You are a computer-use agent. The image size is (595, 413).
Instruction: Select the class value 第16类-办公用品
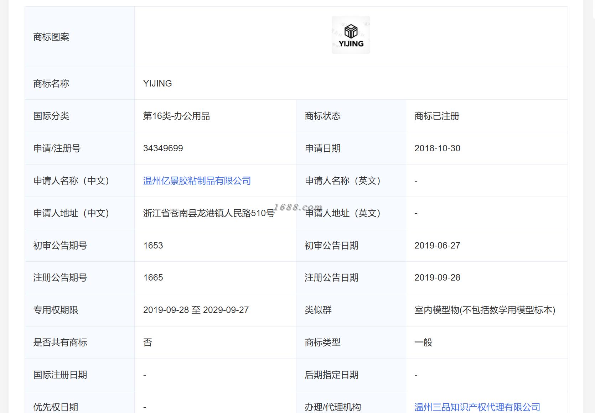point(176,116)
